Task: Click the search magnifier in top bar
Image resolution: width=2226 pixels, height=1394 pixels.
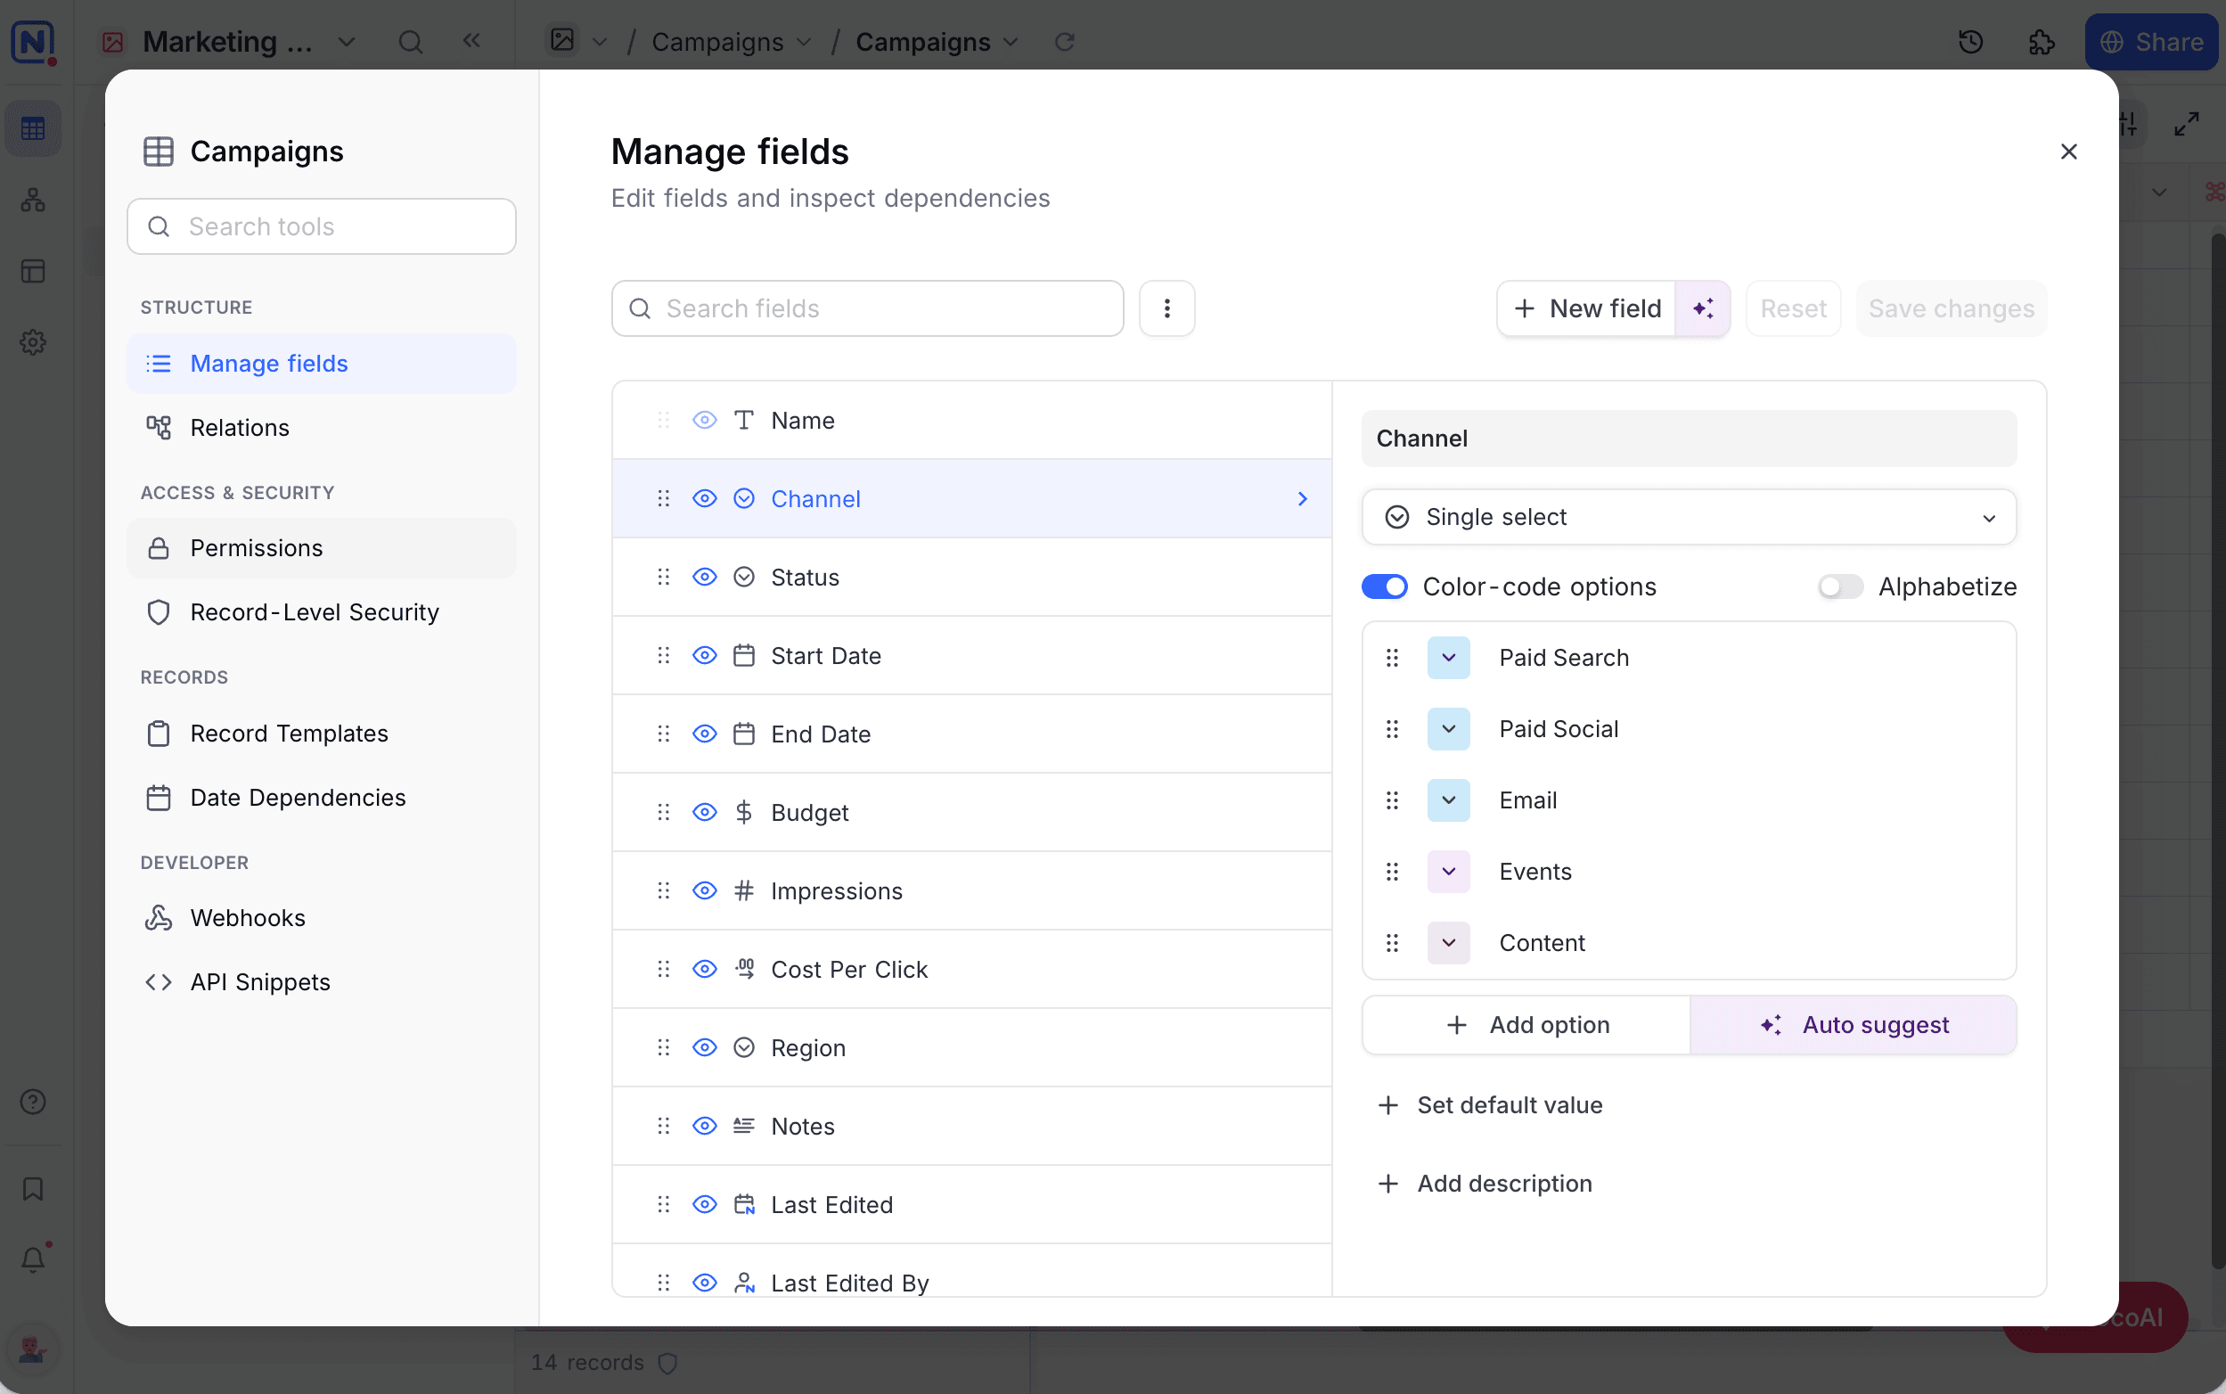Action: [410, 42]
